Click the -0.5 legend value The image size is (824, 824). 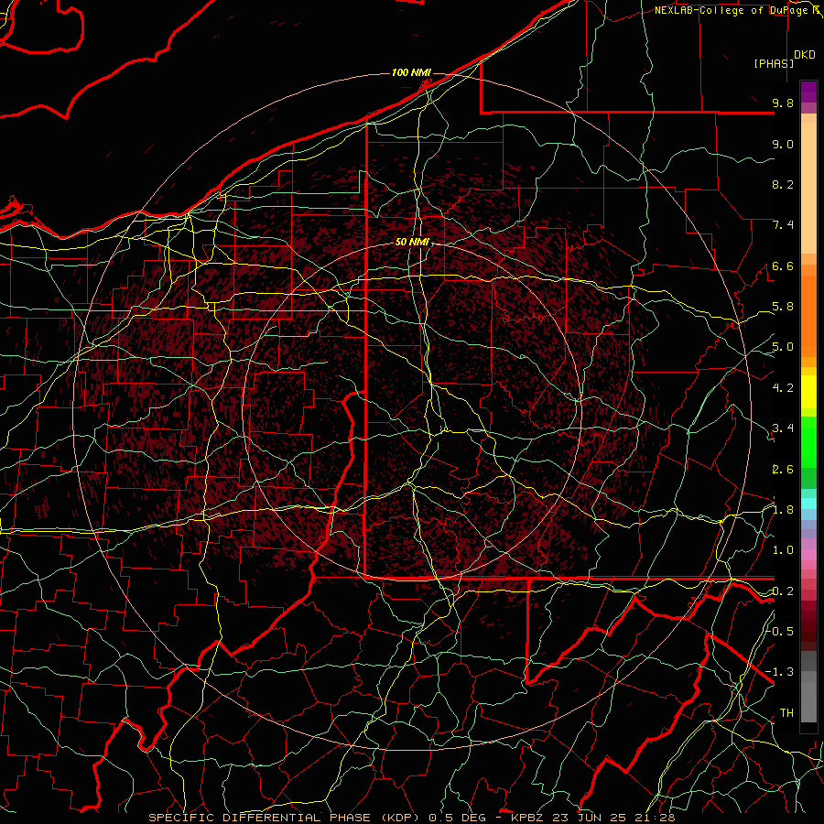[780, 631]
